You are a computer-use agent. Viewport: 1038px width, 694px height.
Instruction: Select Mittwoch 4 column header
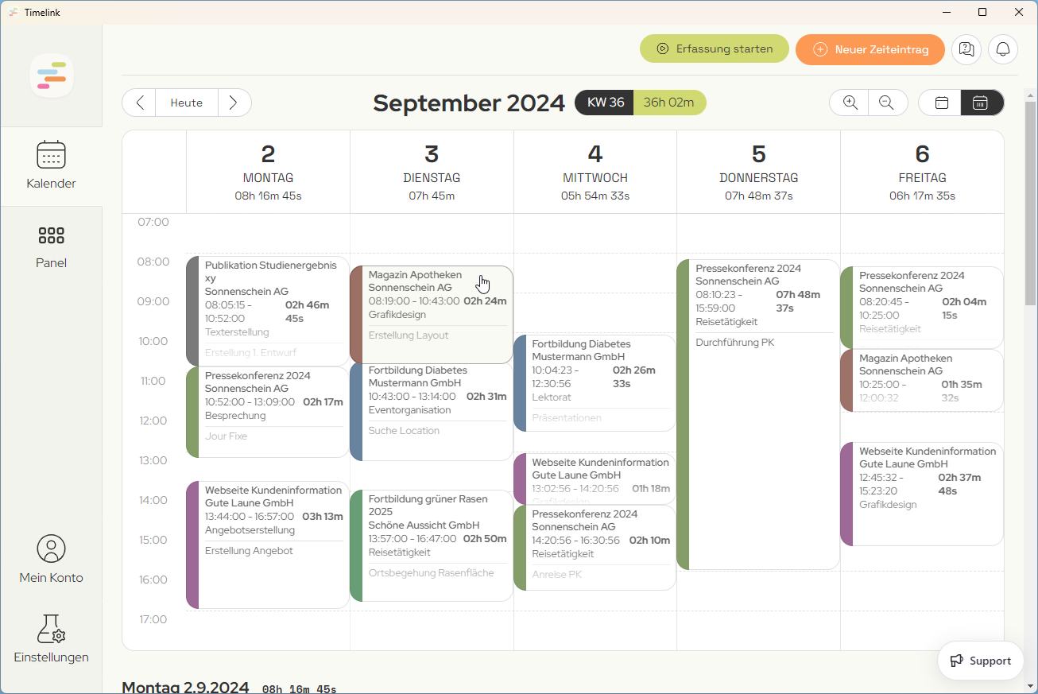(595, 172)
